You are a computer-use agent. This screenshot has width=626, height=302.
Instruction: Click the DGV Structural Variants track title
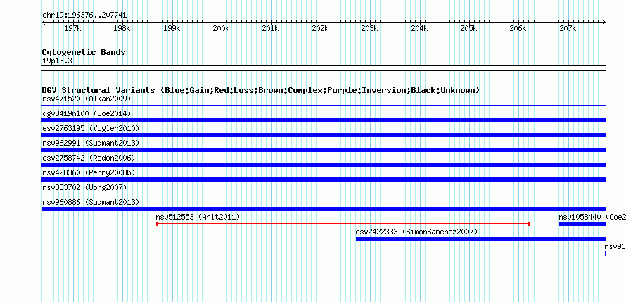pyautogui.click(x=261, y=90)
